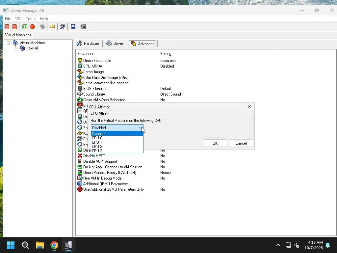Viewport: 337px width, 253px height.
Task: Click the Use Additional QEMU Parameters Only icon
Action: click(x=80, y=189)
